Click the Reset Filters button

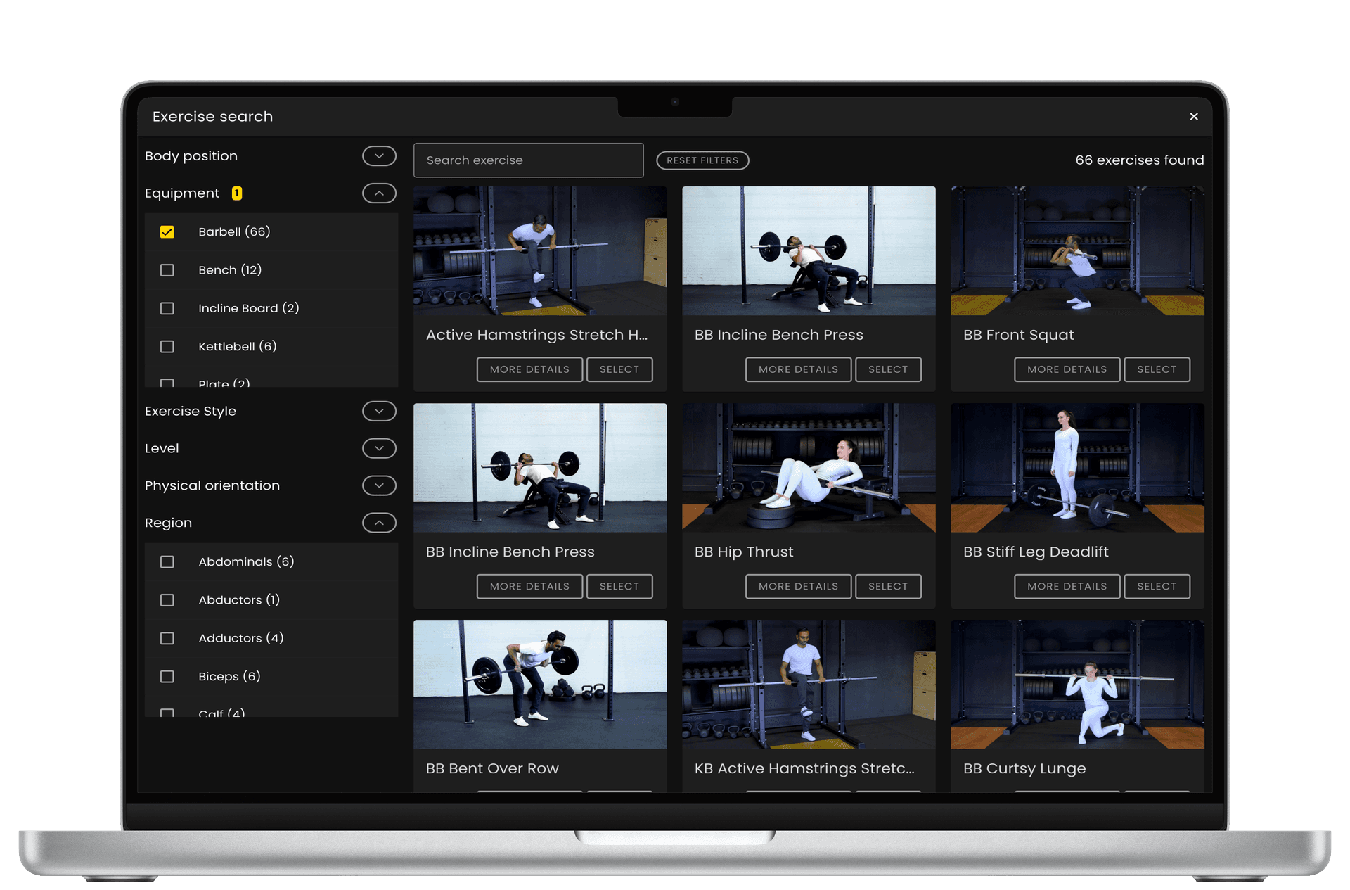click(x=702, y=160)
